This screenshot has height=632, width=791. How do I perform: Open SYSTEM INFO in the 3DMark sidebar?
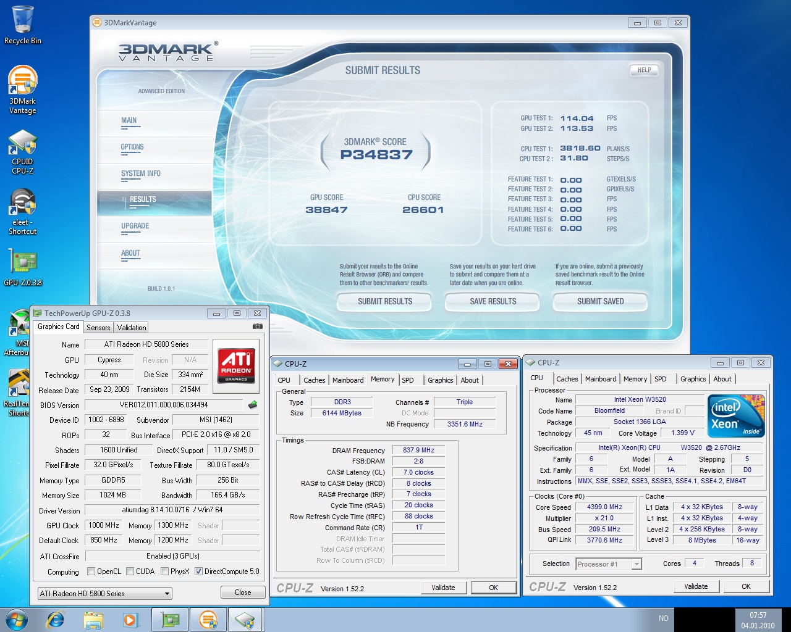coord(141,173)
